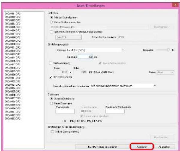Select IMG_0021.CR2 in the file list
The height and width of the screenshot is (151, 180).
click(13, 78)
